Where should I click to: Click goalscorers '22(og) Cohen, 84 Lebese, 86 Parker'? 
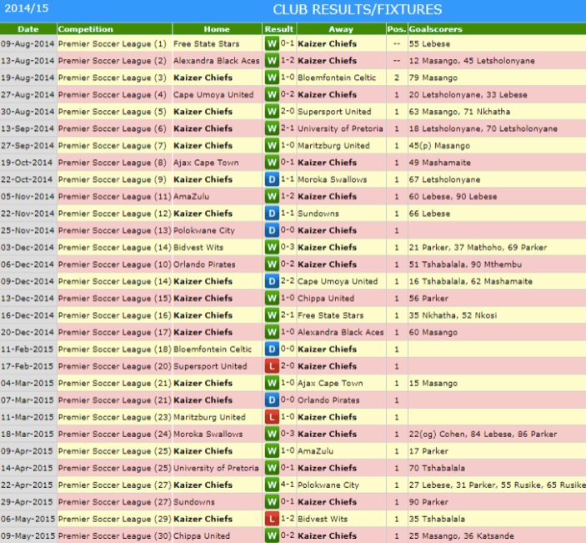[x=483, y=434]
